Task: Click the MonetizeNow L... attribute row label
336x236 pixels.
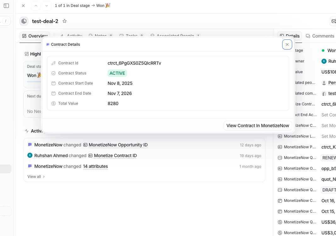Action: coord(299,136)
